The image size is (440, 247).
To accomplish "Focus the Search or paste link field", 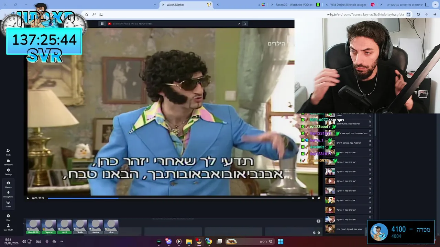I will click(x=174, y=24).
